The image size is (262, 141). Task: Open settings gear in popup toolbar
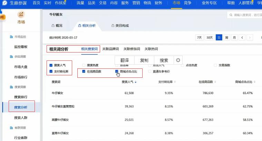178,60
